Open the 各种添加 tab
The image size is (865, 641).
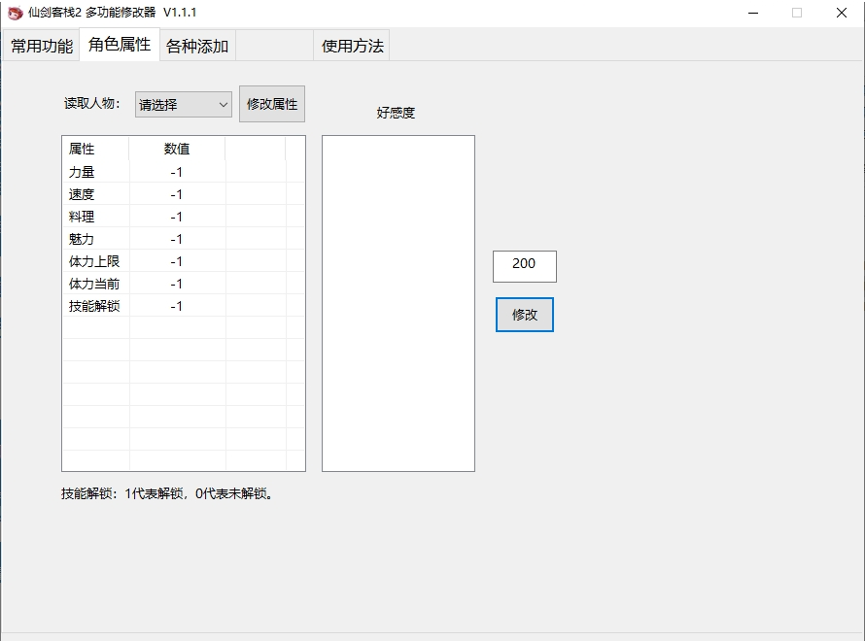tap(197, 46)
